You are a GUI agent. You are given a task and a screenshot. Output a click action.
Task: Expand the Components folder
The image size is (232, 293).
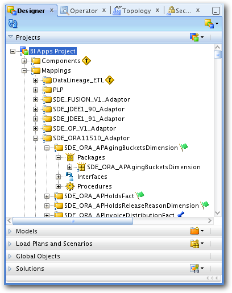tap(24, 61)
